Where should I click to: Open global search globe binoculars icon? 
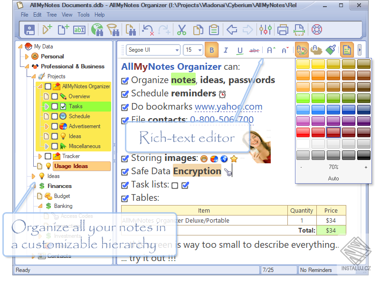(x=97, y=30)
